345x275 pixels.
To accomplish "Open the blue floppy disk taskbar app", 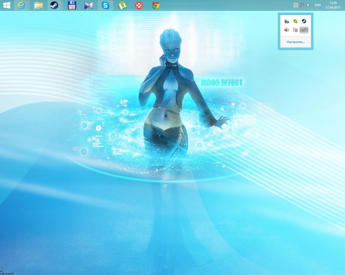I will point(72,5).
